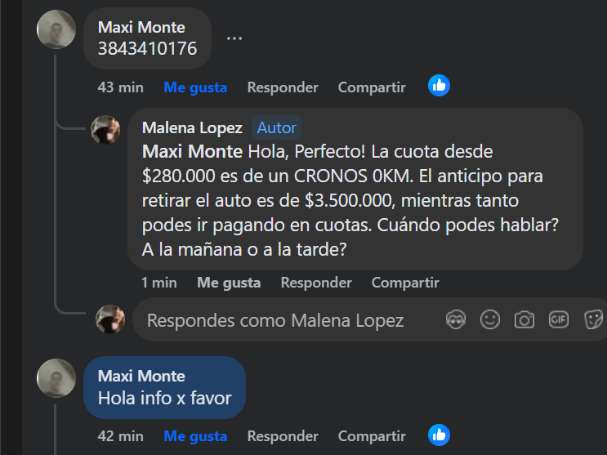The height and width of the screenshot is (455, 607).
Task: Click Responder under the 3843410176 comment
Action: (x=283, y=87)
